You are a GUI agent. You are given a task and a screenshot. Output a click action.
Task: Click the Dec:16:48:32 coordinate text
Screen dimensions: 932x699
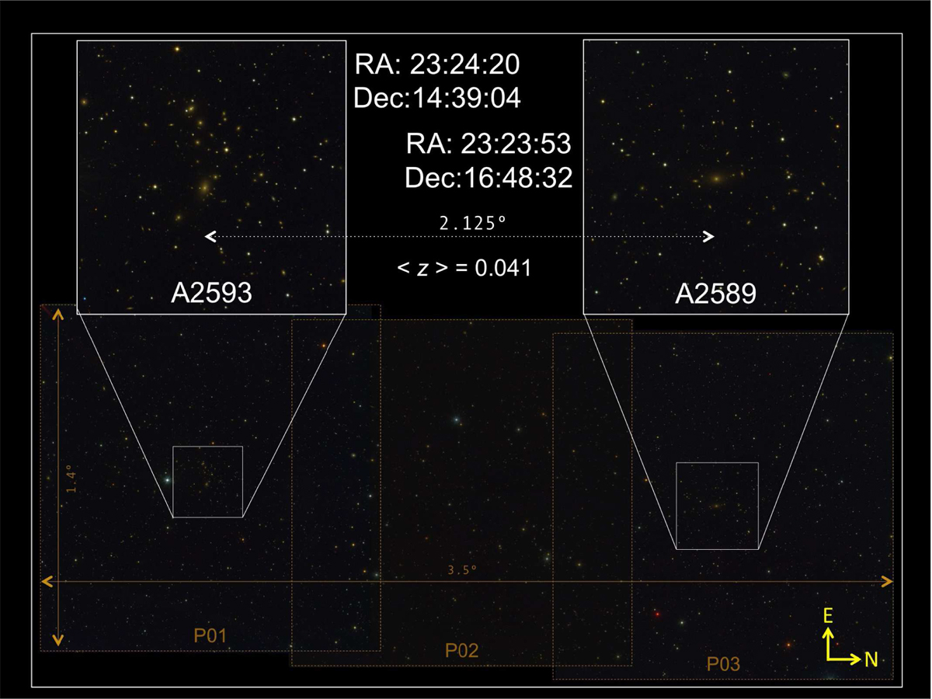point(489,178)
